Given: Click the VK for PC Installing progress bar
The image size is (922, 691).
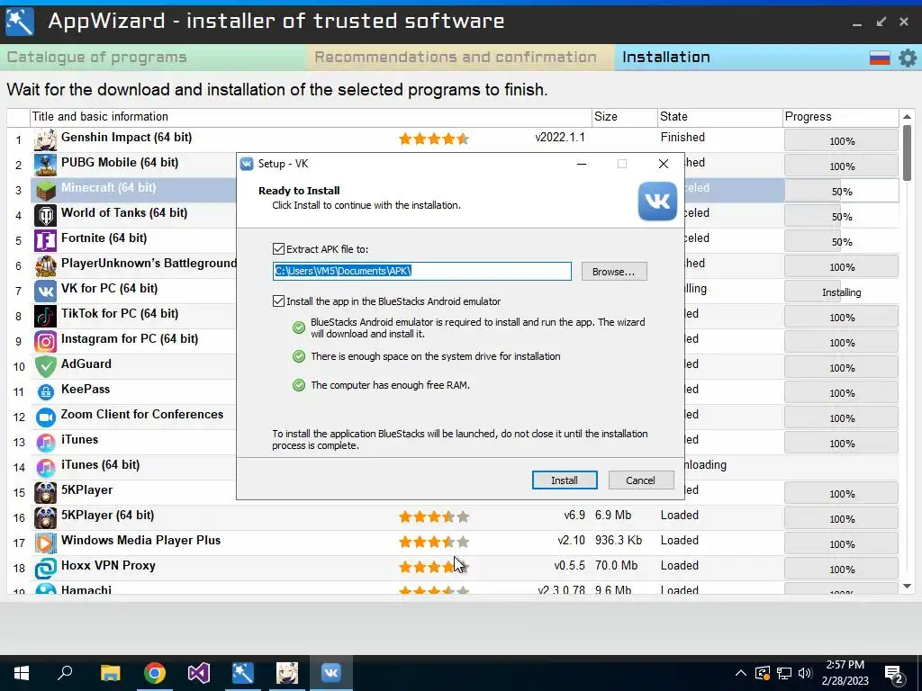Looking at the screenshot, I should click(842, 292).
